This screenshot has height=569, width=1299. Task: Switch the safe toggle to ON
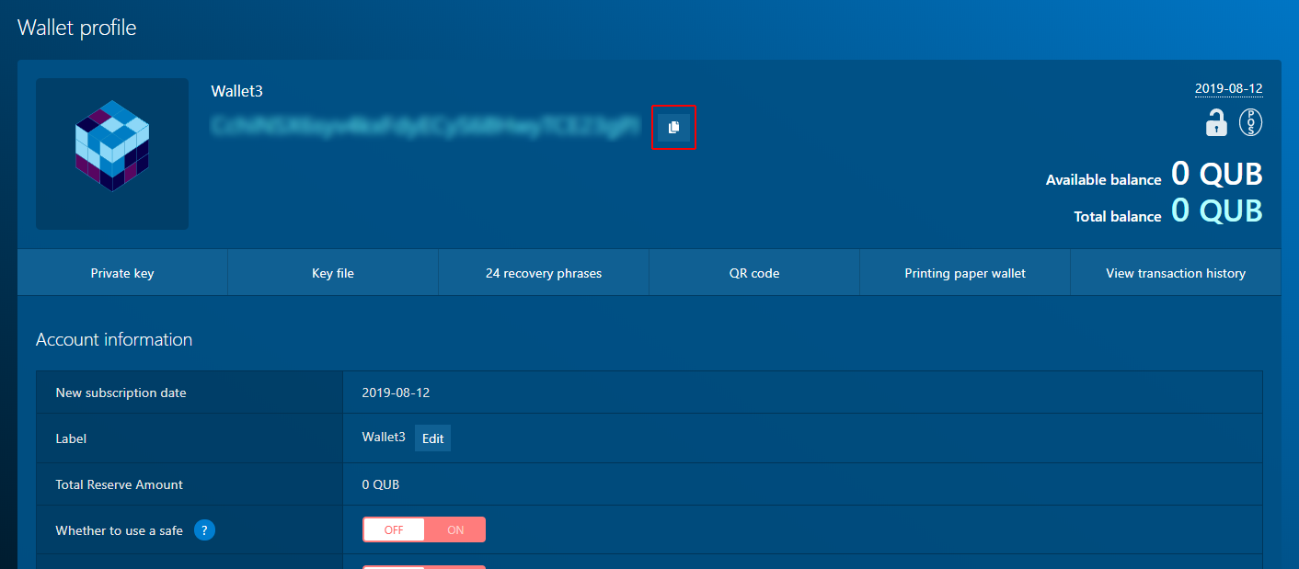point(455,529)
